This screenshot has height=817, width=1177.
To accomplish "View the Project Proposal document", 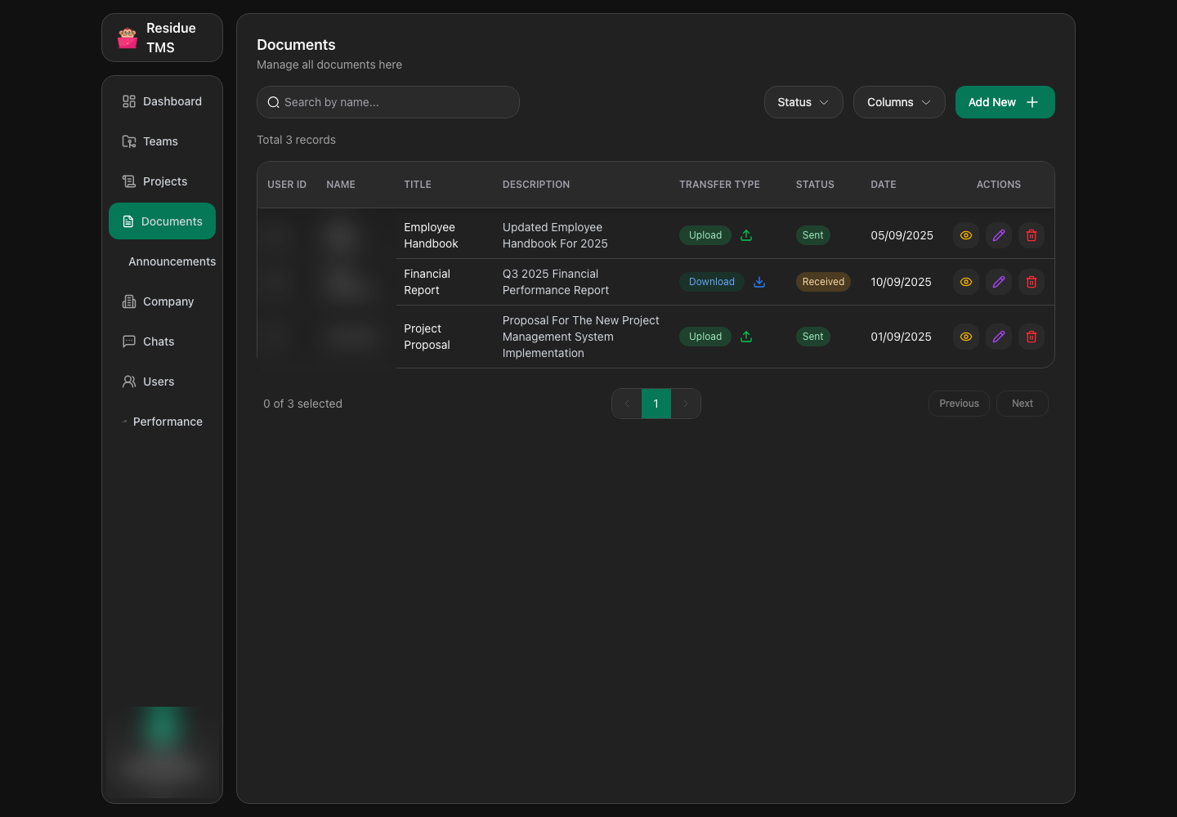I will click(966, 337).
